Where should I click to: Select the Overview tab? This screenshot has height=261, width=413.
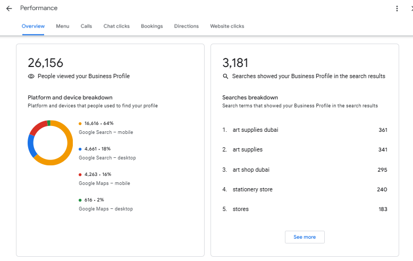33,26
